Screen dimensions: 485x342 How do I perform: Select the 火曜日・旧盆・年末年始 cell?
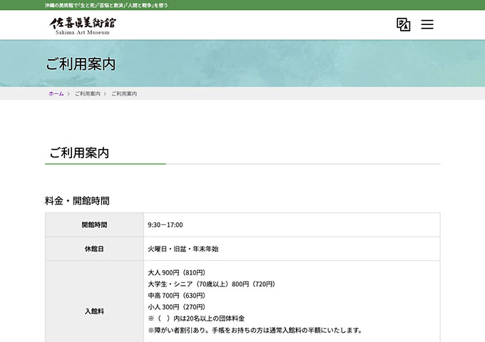[x=292, y=249]
